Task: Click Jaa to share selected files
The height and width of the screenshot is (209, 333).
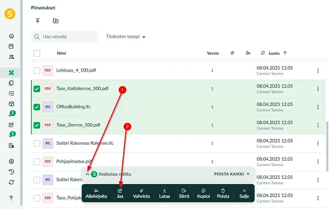Action: 120,193
